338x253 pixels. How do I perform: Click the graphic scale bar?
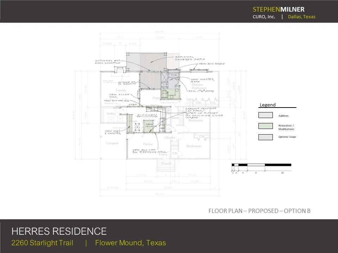coord(261,165)
